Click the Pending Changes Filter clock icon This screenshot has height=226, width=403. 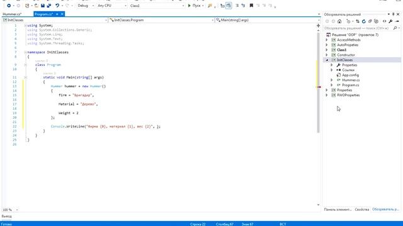pyautogui.click(x=348, y=21)
